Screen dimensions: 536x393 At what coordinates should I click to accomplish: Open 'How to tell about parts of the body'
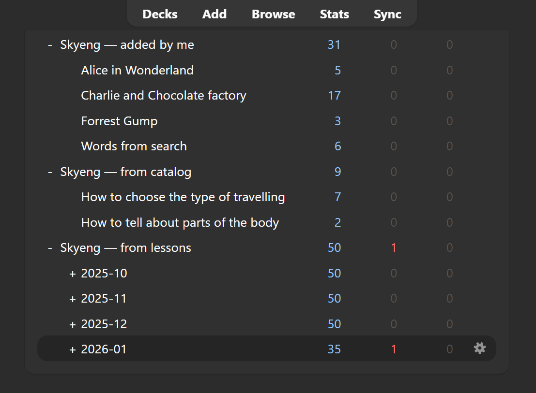tap(180, 223)
